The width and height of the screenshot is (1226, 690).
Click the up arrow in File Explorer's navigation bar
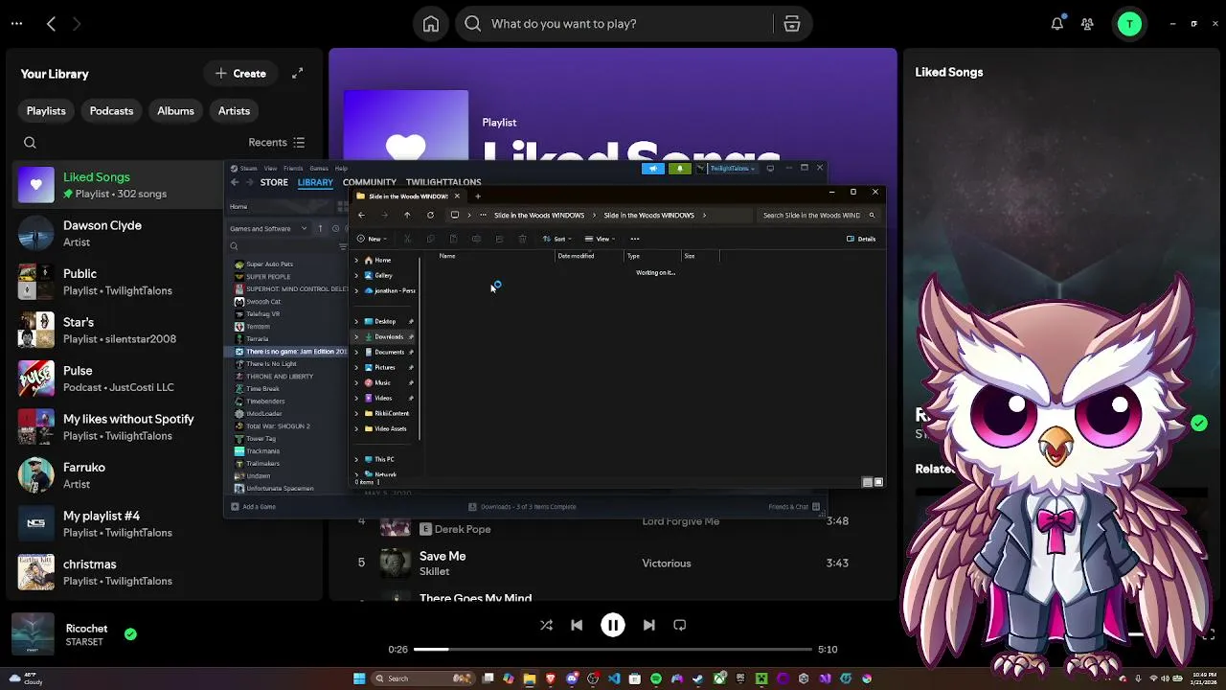[407, 215]
